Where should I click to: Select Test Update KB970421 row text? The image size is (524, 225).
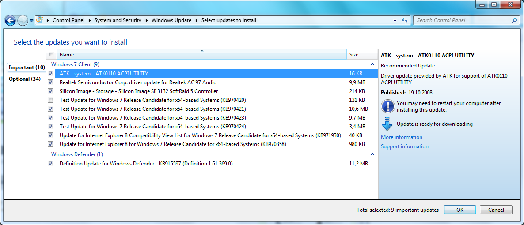tap(153, 109)
